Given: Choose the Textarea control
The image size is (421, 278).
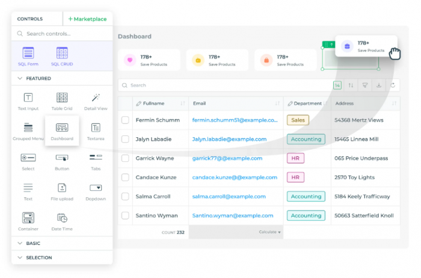Looking at the screenshot, I should 96,132.
